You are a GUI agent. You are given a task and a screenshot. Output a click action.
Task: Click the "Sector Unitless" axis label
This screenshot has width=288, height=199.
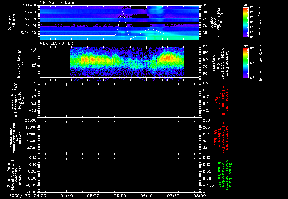tap(12, 22)
